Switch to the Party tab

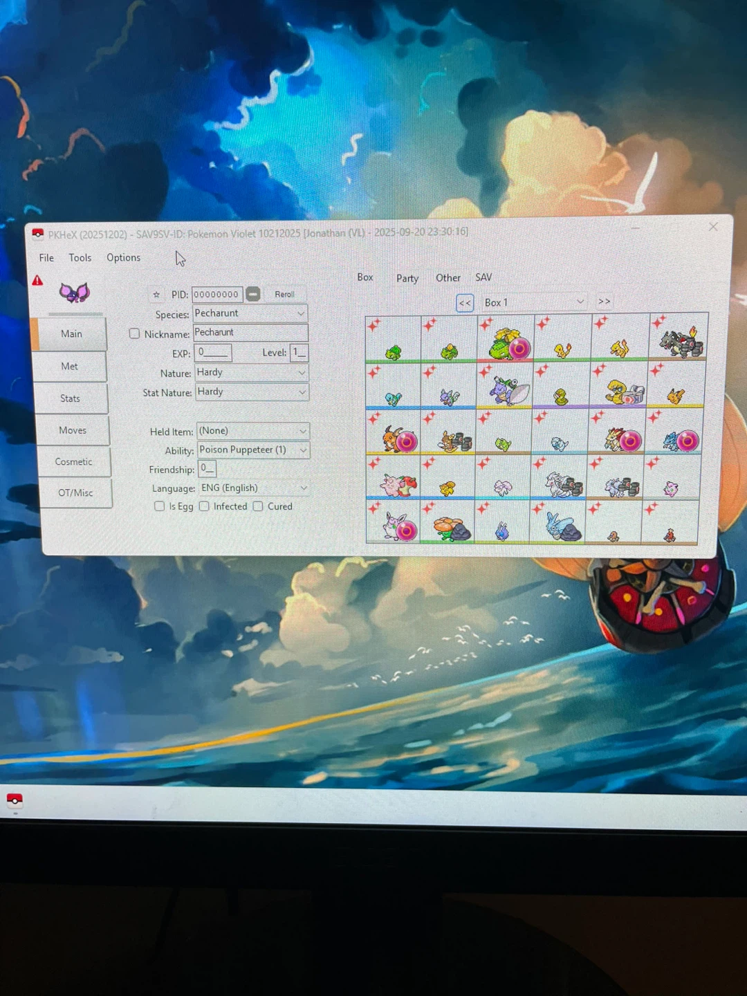[x=407, y=278]
